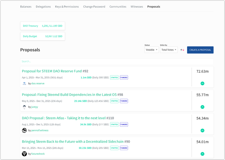Upvote the Fixing Steemd Build Dependencies proposal
Image resolution: width=225 pixels, height=160 pixels.
202,107
